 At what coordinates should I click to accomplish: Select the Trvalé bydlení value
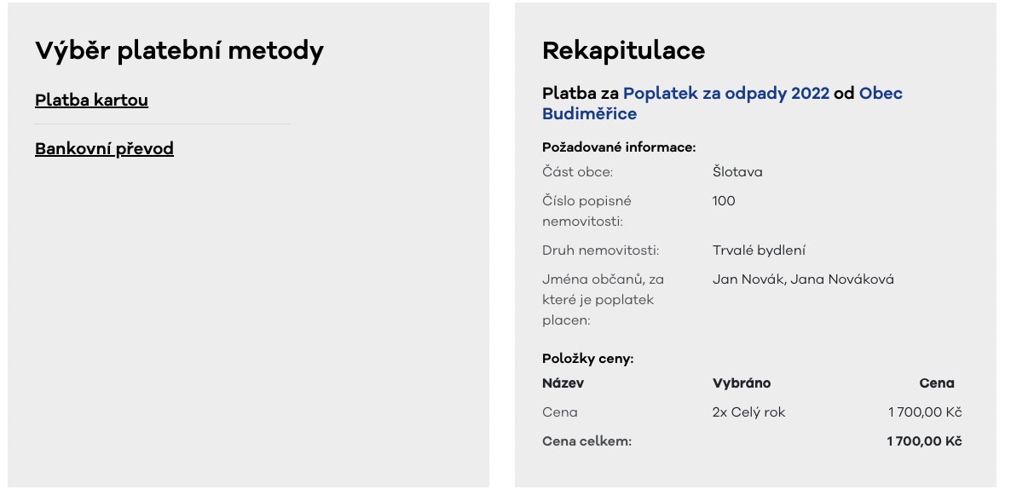[759, 250]
